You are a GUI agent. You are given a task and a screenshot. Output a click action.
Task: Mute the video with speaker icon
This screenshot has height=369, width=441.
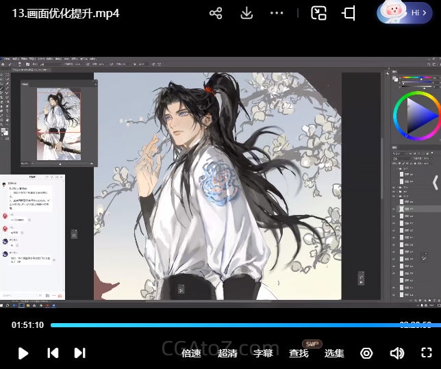(x=396, y=353)
